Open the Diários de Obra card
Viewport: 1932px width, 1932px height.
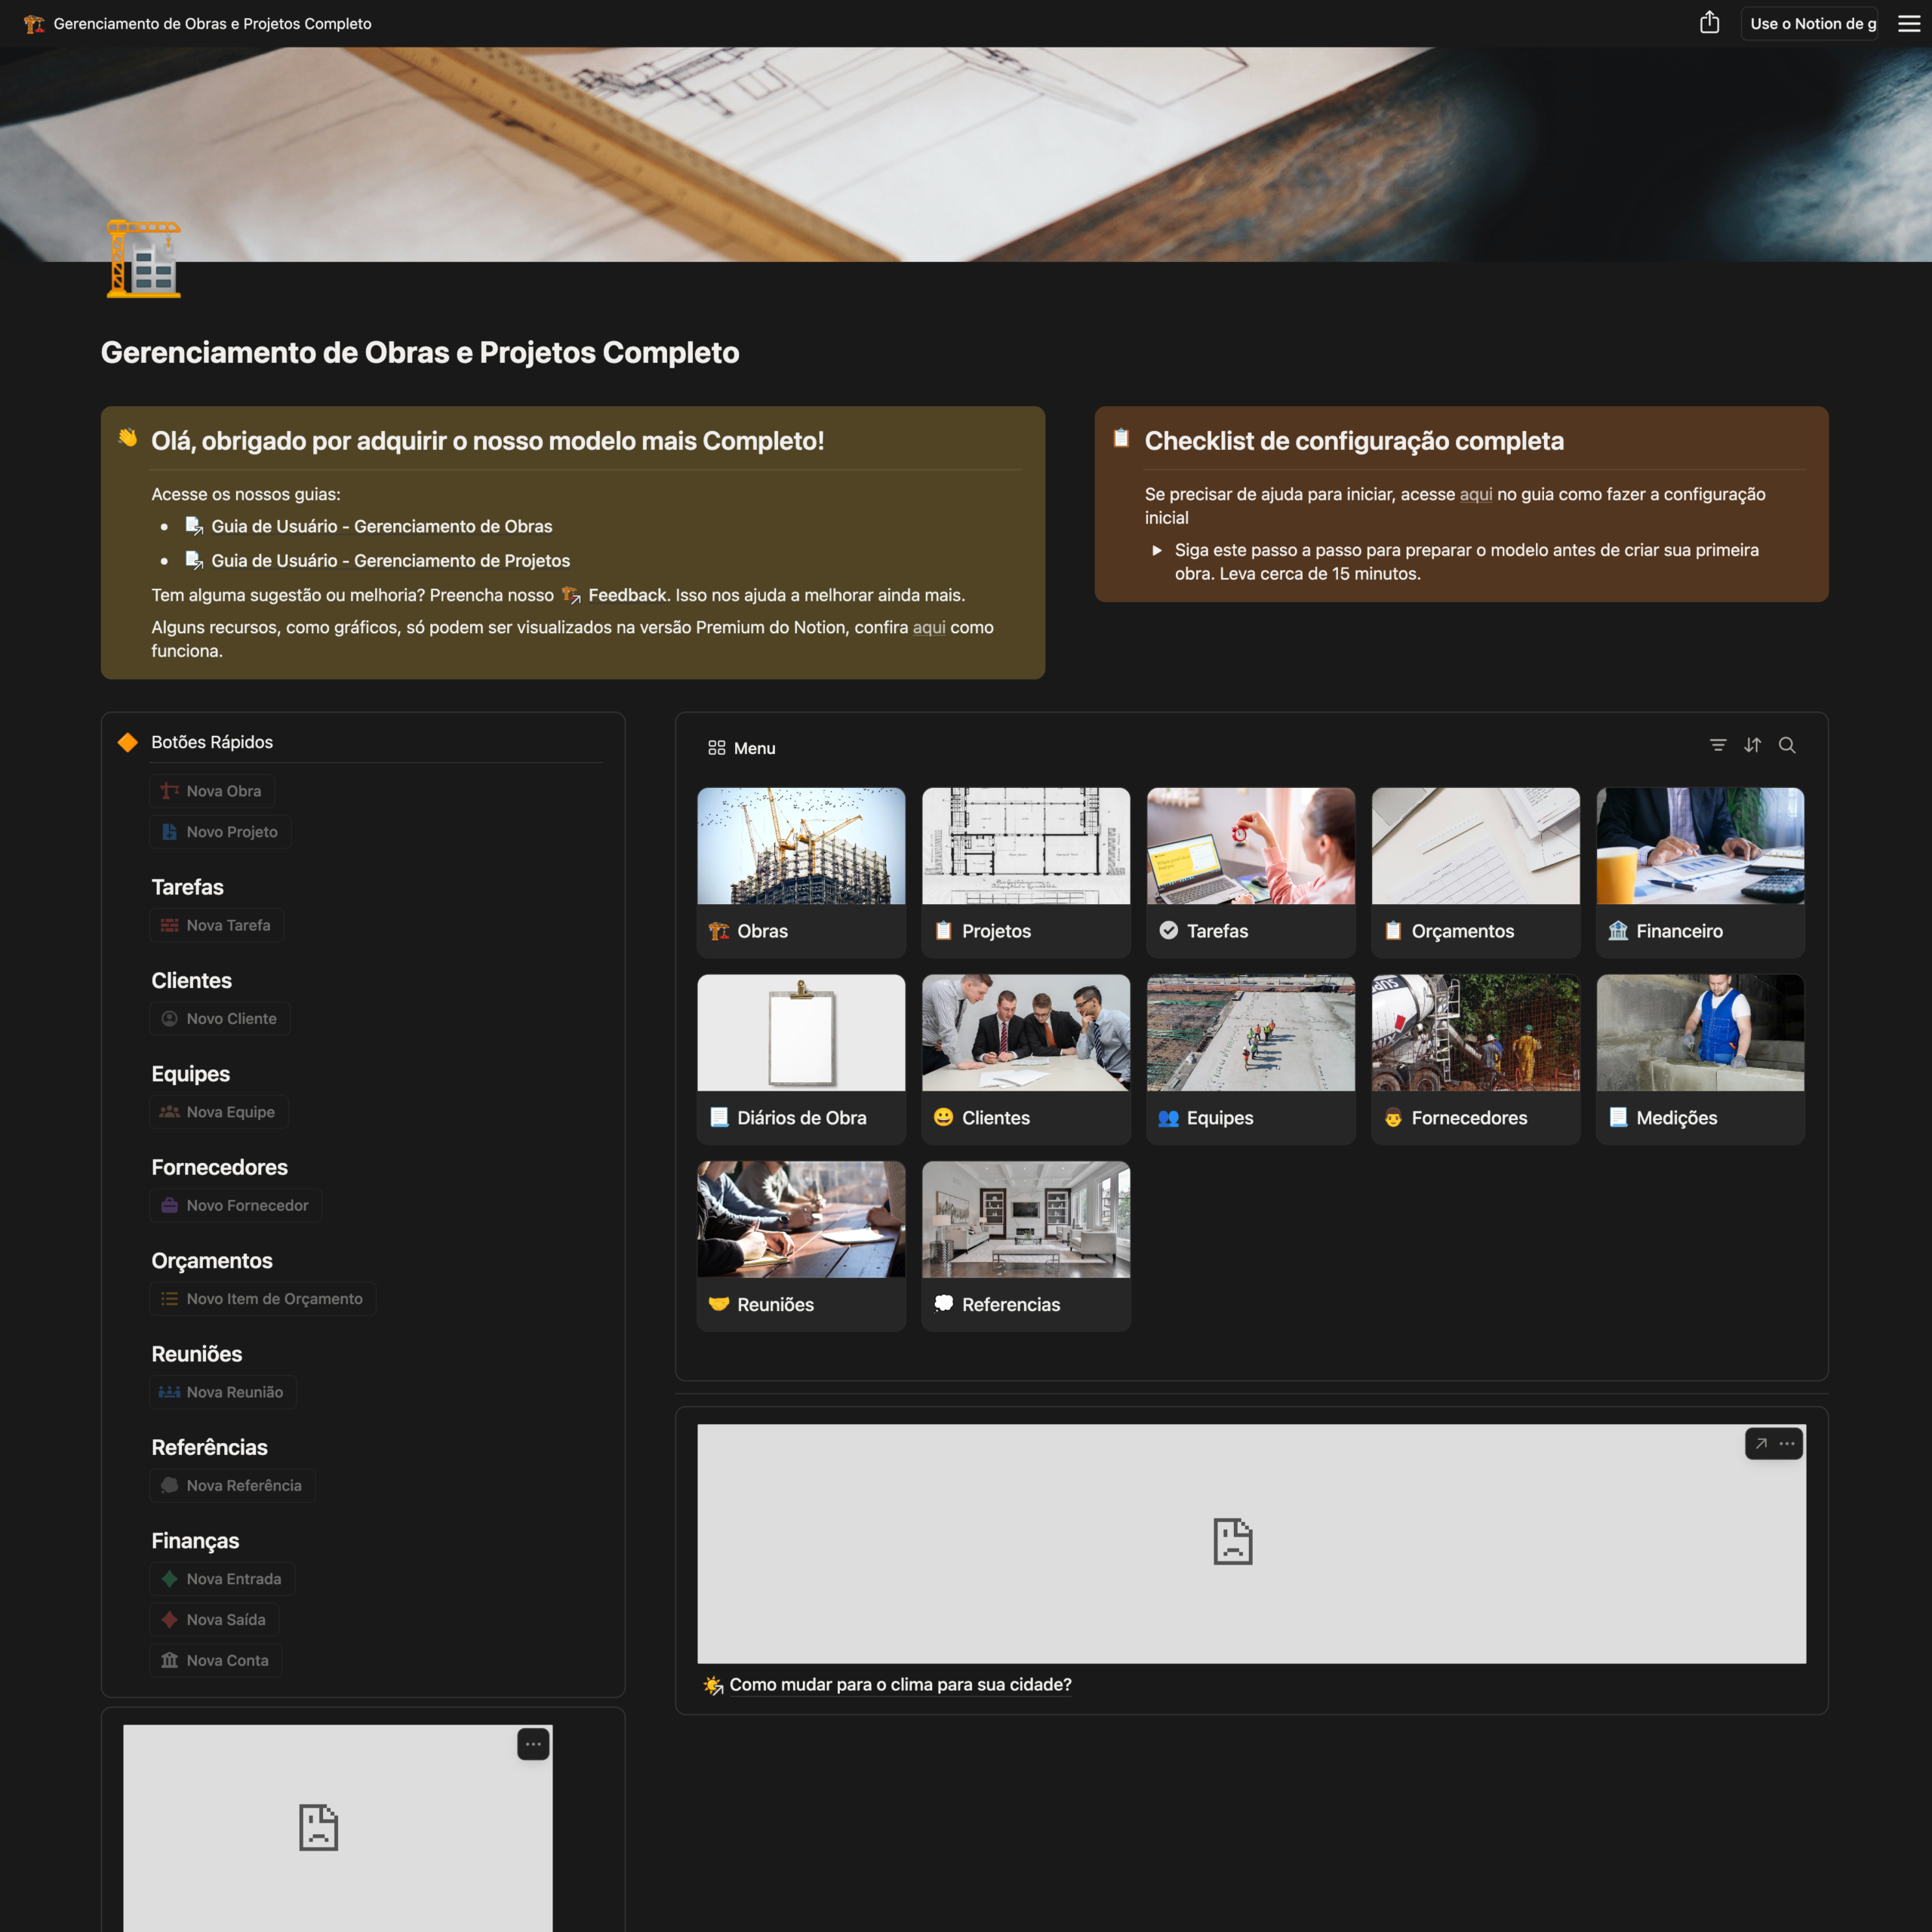[x=801, y=1059]
